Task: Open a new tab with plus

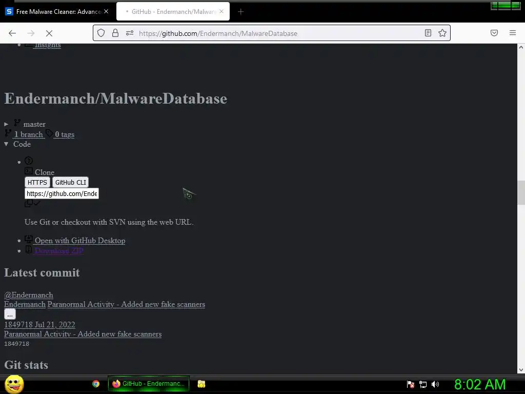Action: (x=241, y=12)
